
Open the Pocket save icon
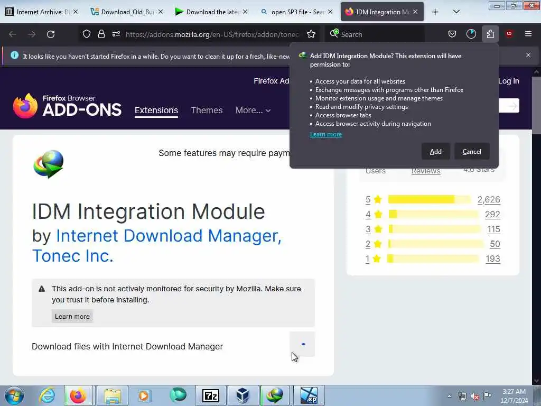452,34
